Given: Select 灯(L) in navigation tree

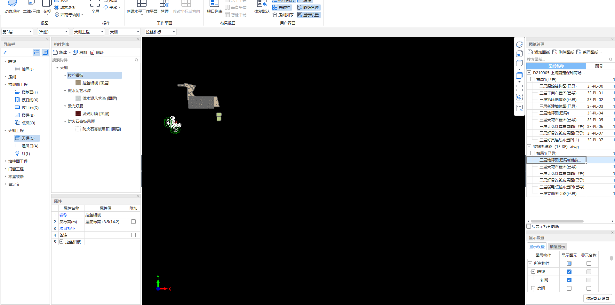Looking at the screenshot, I should pyautogui.click(x=22, y=153).
